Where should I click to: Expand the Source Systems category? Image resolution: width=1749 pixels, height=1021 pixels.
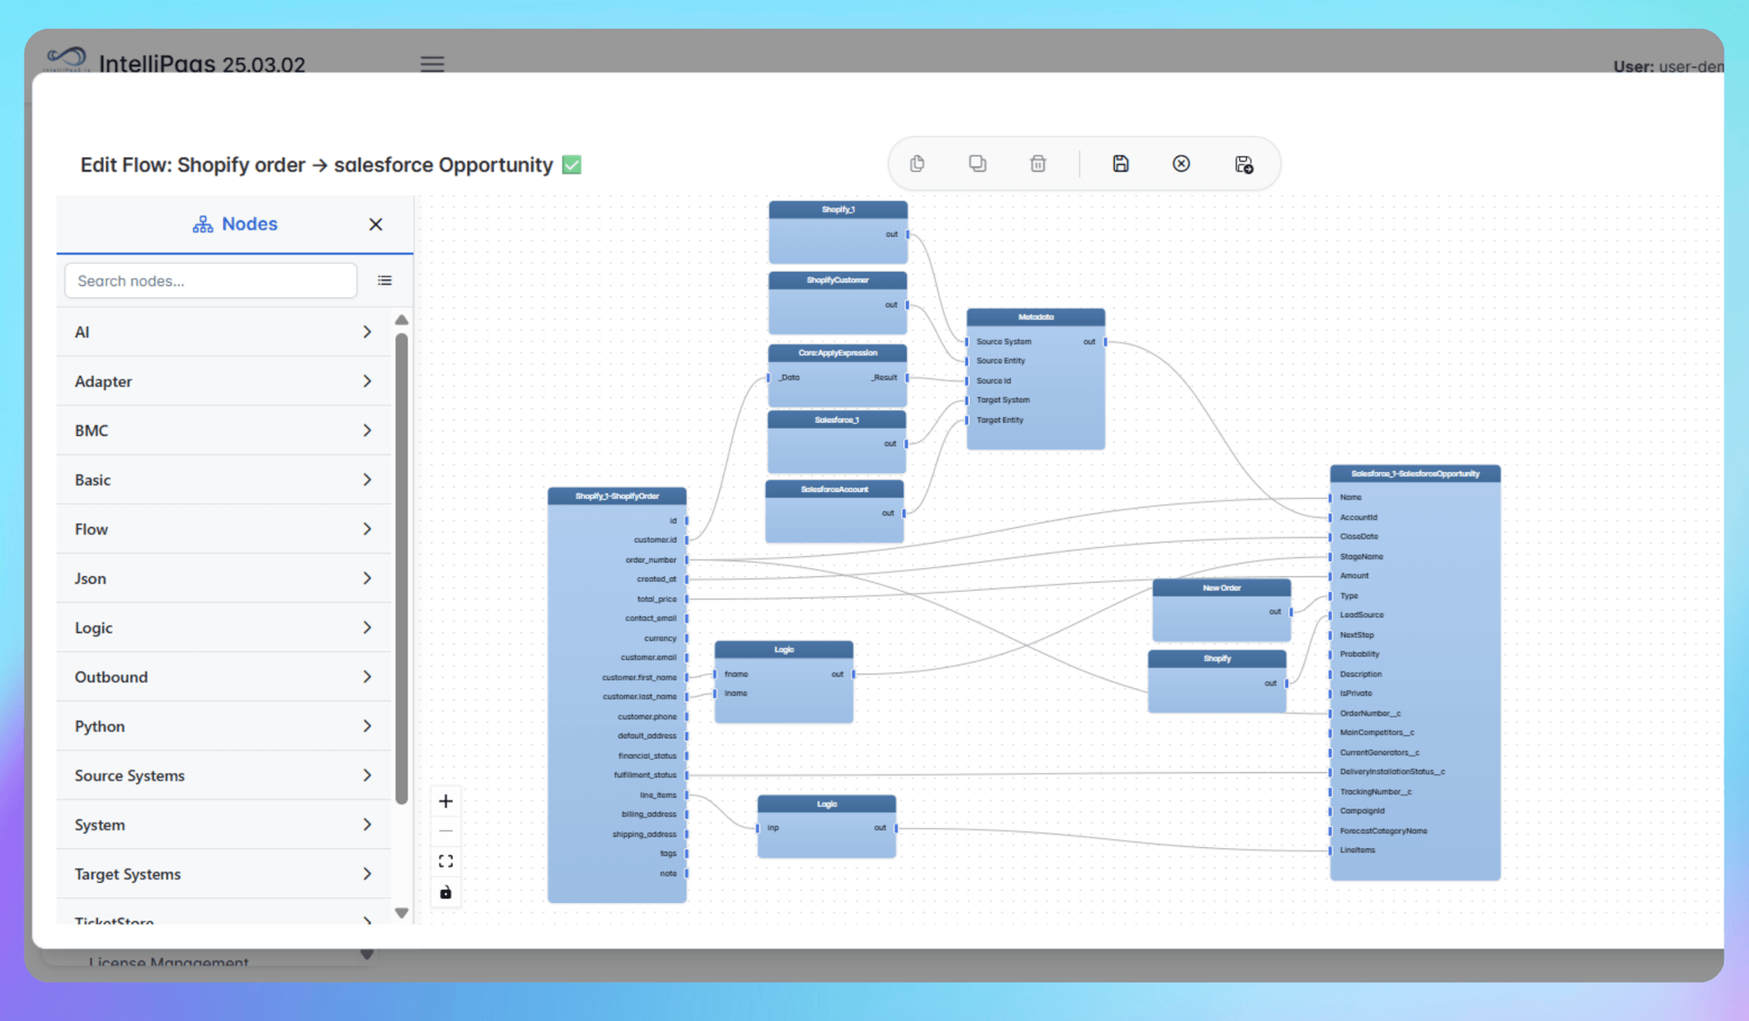pyautogui.click(x=223, y=775)
